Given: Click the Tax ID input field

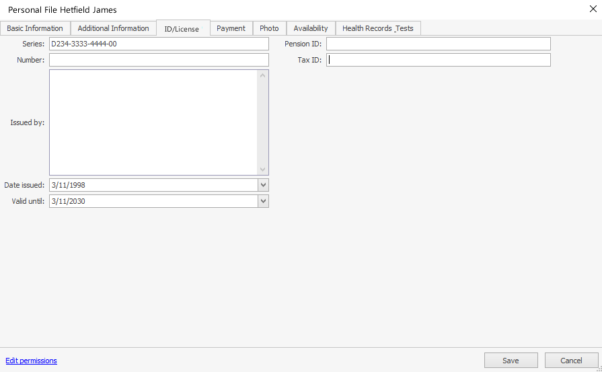Looking at the screenshot, I should pyautogui.click(x=438, y=60).
